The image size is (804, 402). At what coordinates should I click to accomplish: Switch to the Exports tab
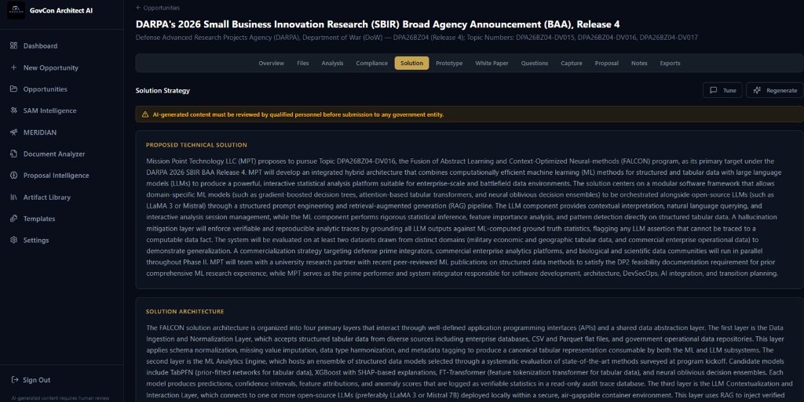[x=671, y=63]
